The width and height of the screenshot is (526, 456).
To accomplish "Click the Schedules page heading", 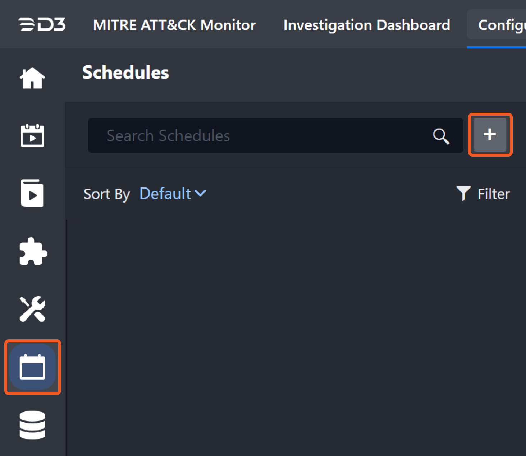I will (x=125, y=72).
